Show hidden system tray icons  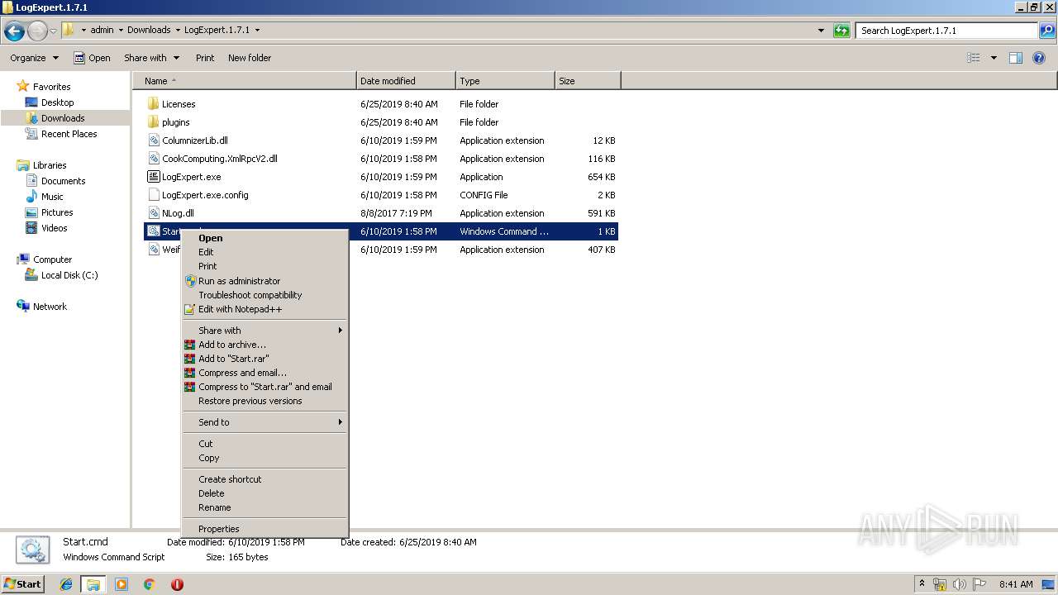(x=922, y=584)
